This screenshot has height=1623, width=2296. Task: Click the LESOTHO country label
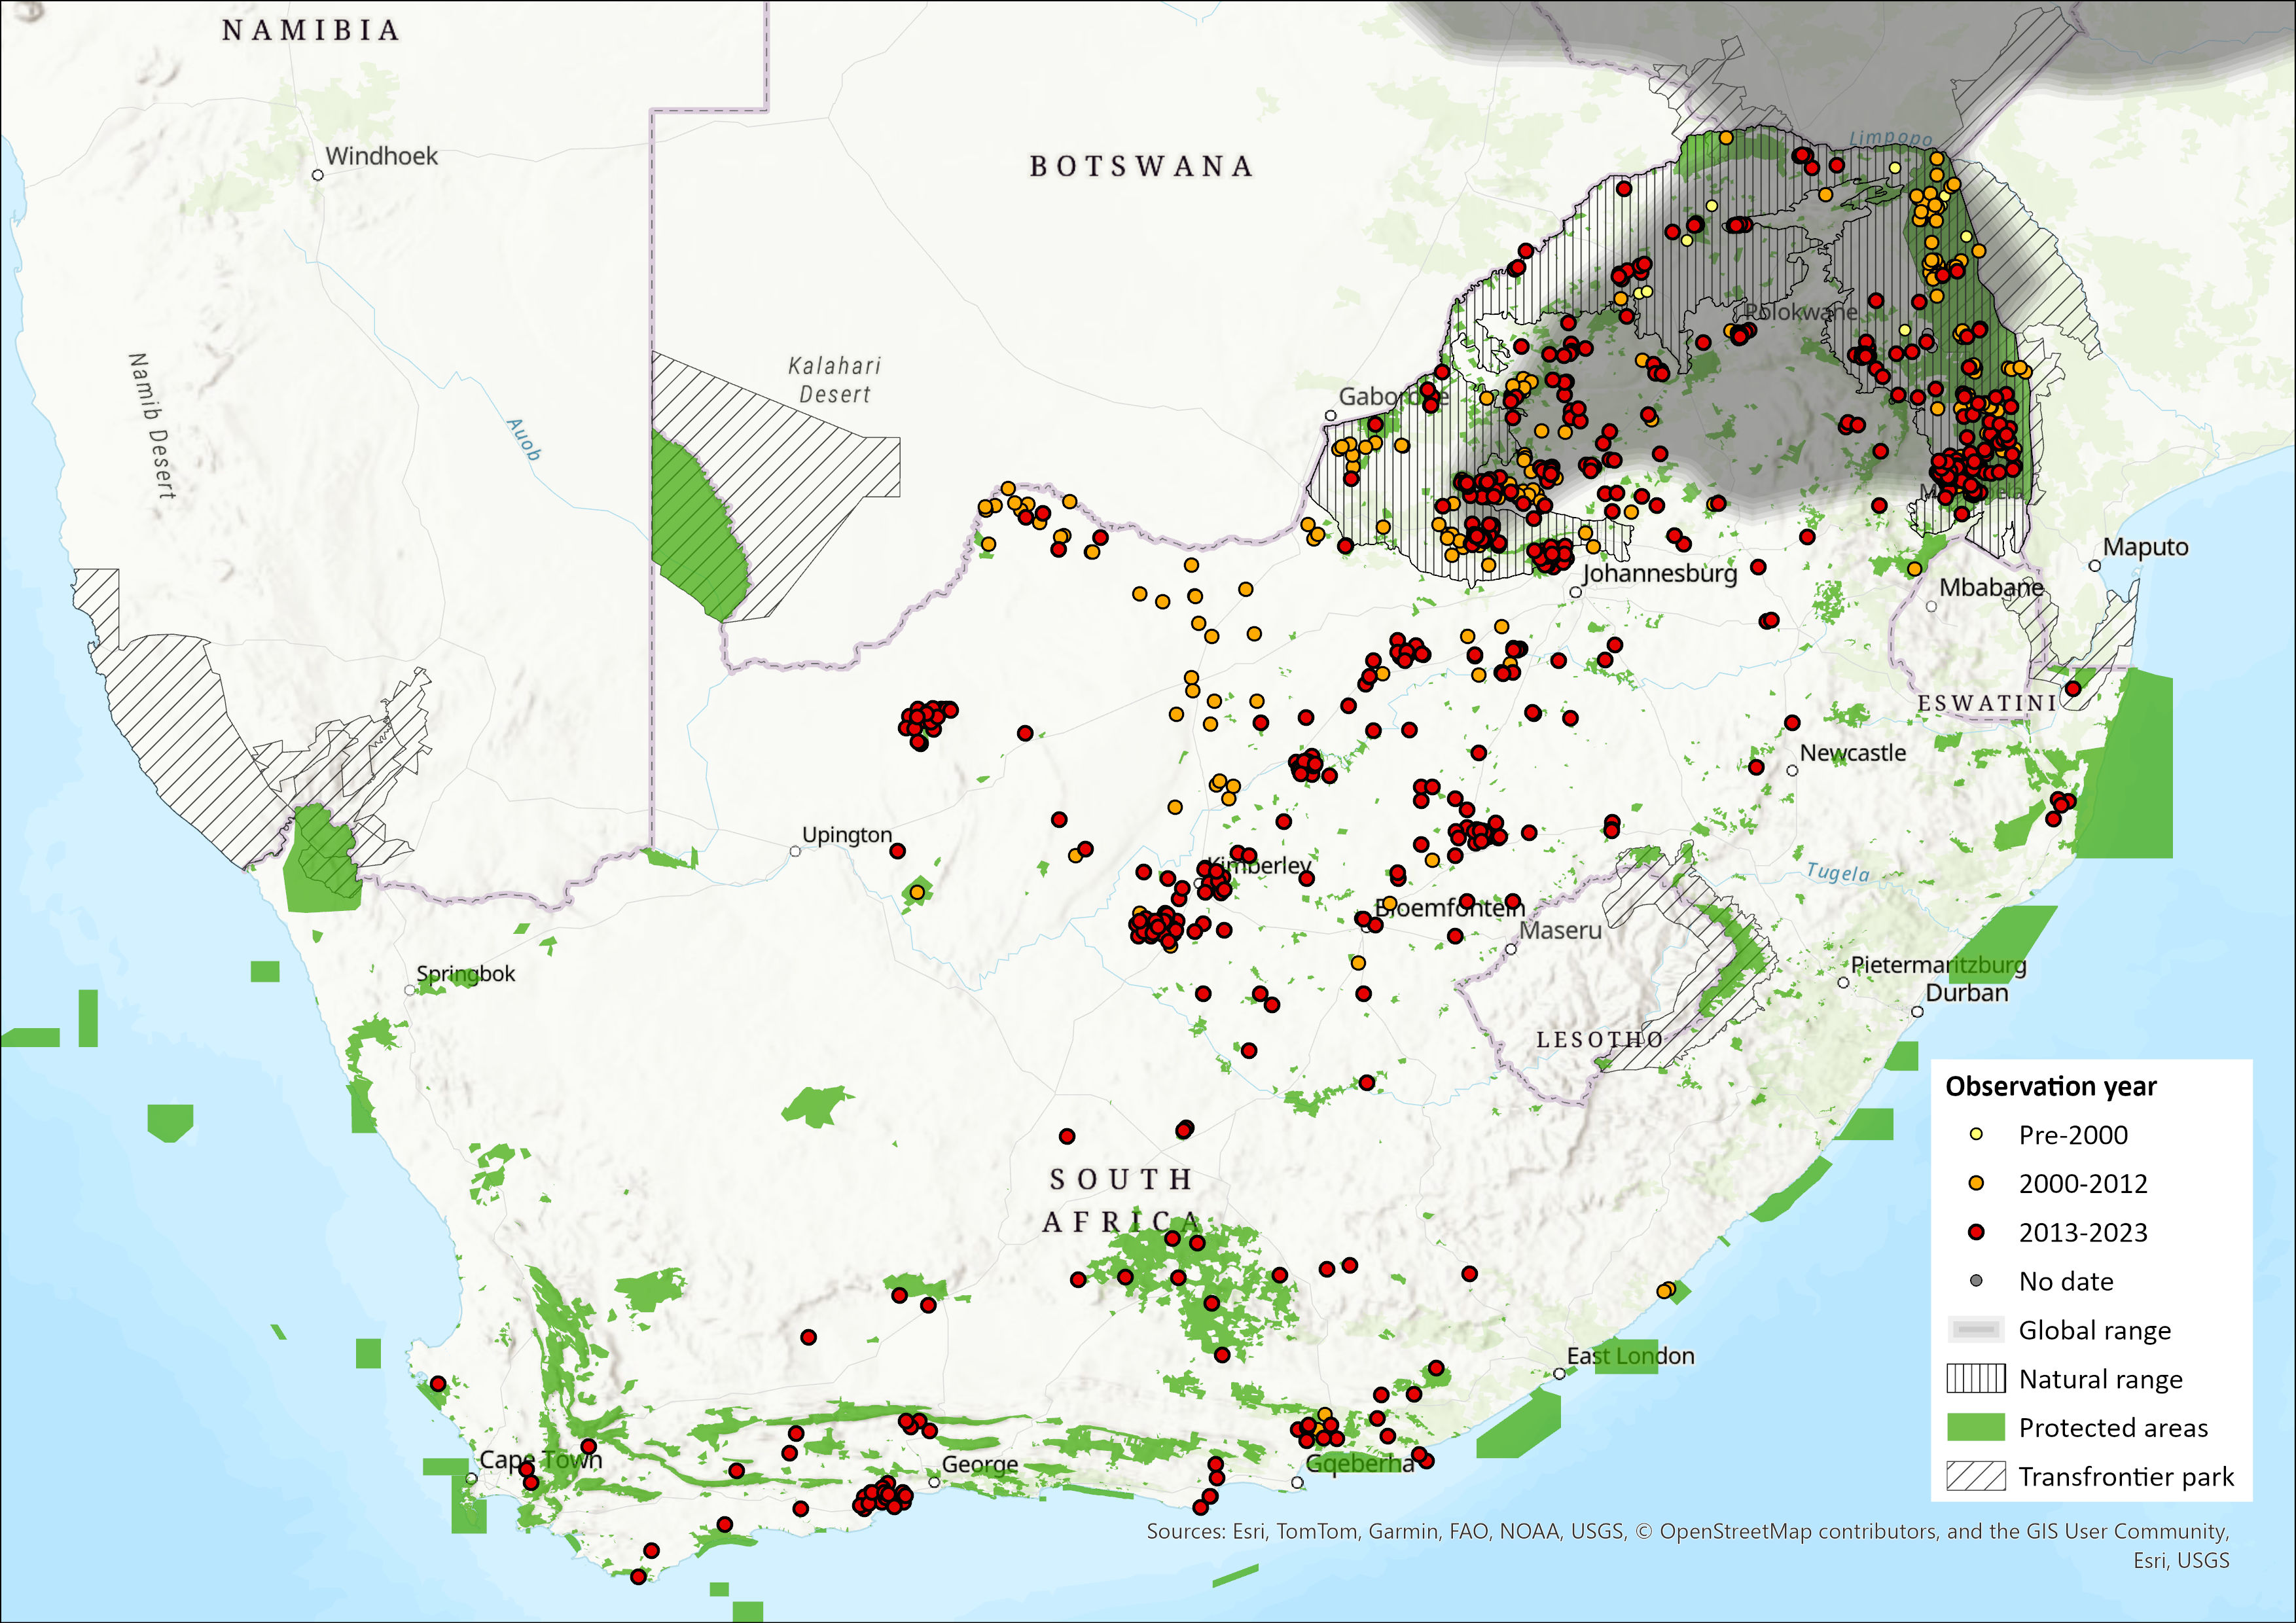click(1600, 1040)
